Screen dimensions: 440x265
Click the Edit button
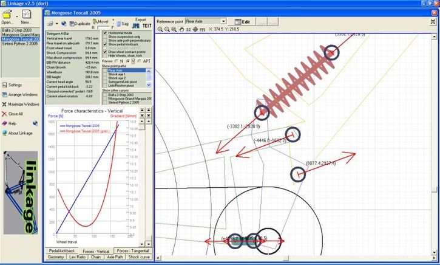click(242, 22)
